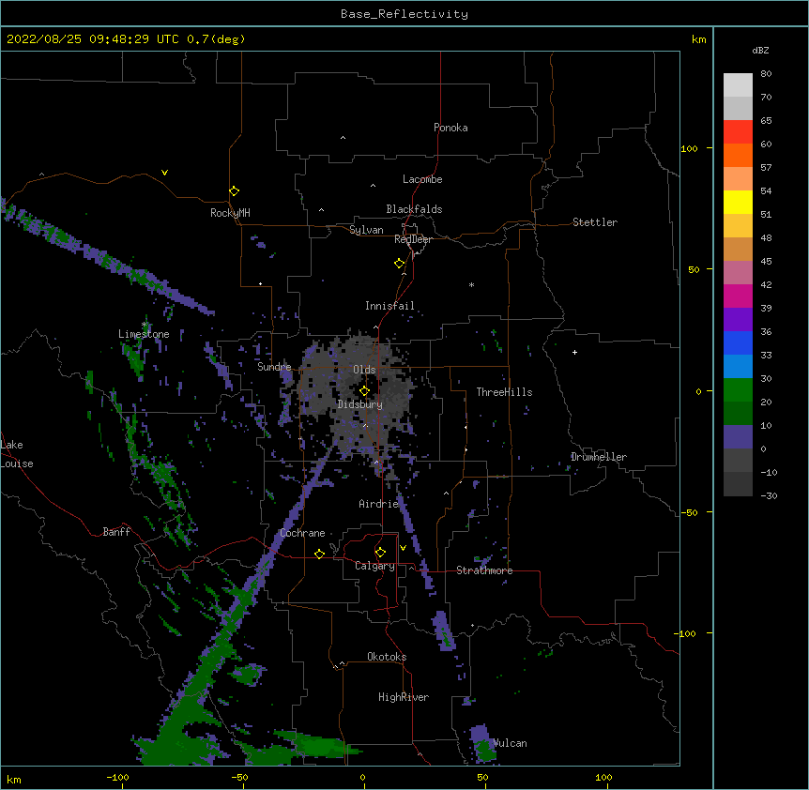Pick the blue 36-33 dBZ legend swatch
The height and width of the screenshot is (790, 809).
point(738,342)
